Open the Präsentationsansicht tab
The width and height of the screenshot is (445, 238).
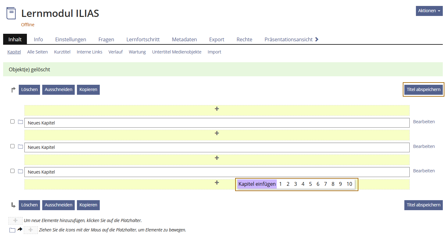click(x=289, y=39)
